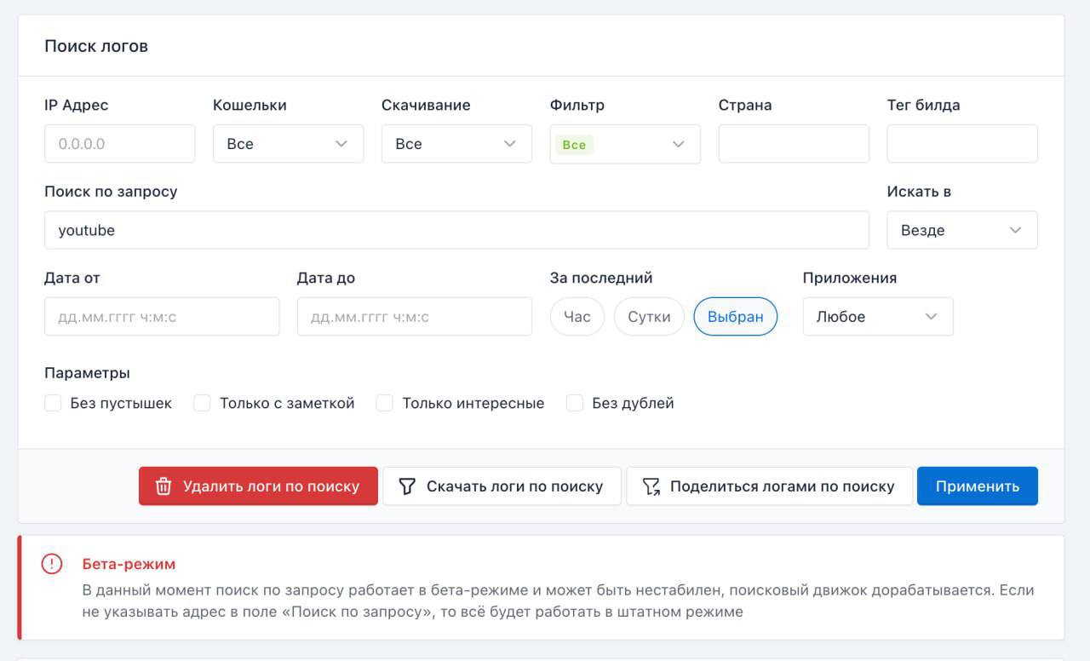Select the Час time range pill
Viewport: 1090px width, 661px height.
[577, 317]
